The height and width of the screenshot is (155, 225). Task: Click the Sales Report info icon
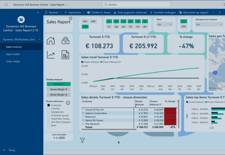coord(71,18)
